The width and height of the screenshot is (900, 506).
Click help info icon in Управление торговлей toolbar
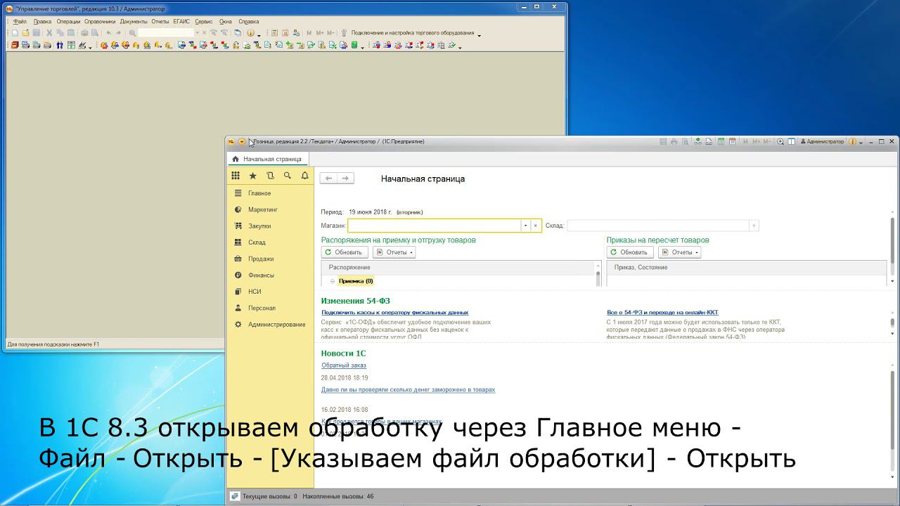(250, 33)
